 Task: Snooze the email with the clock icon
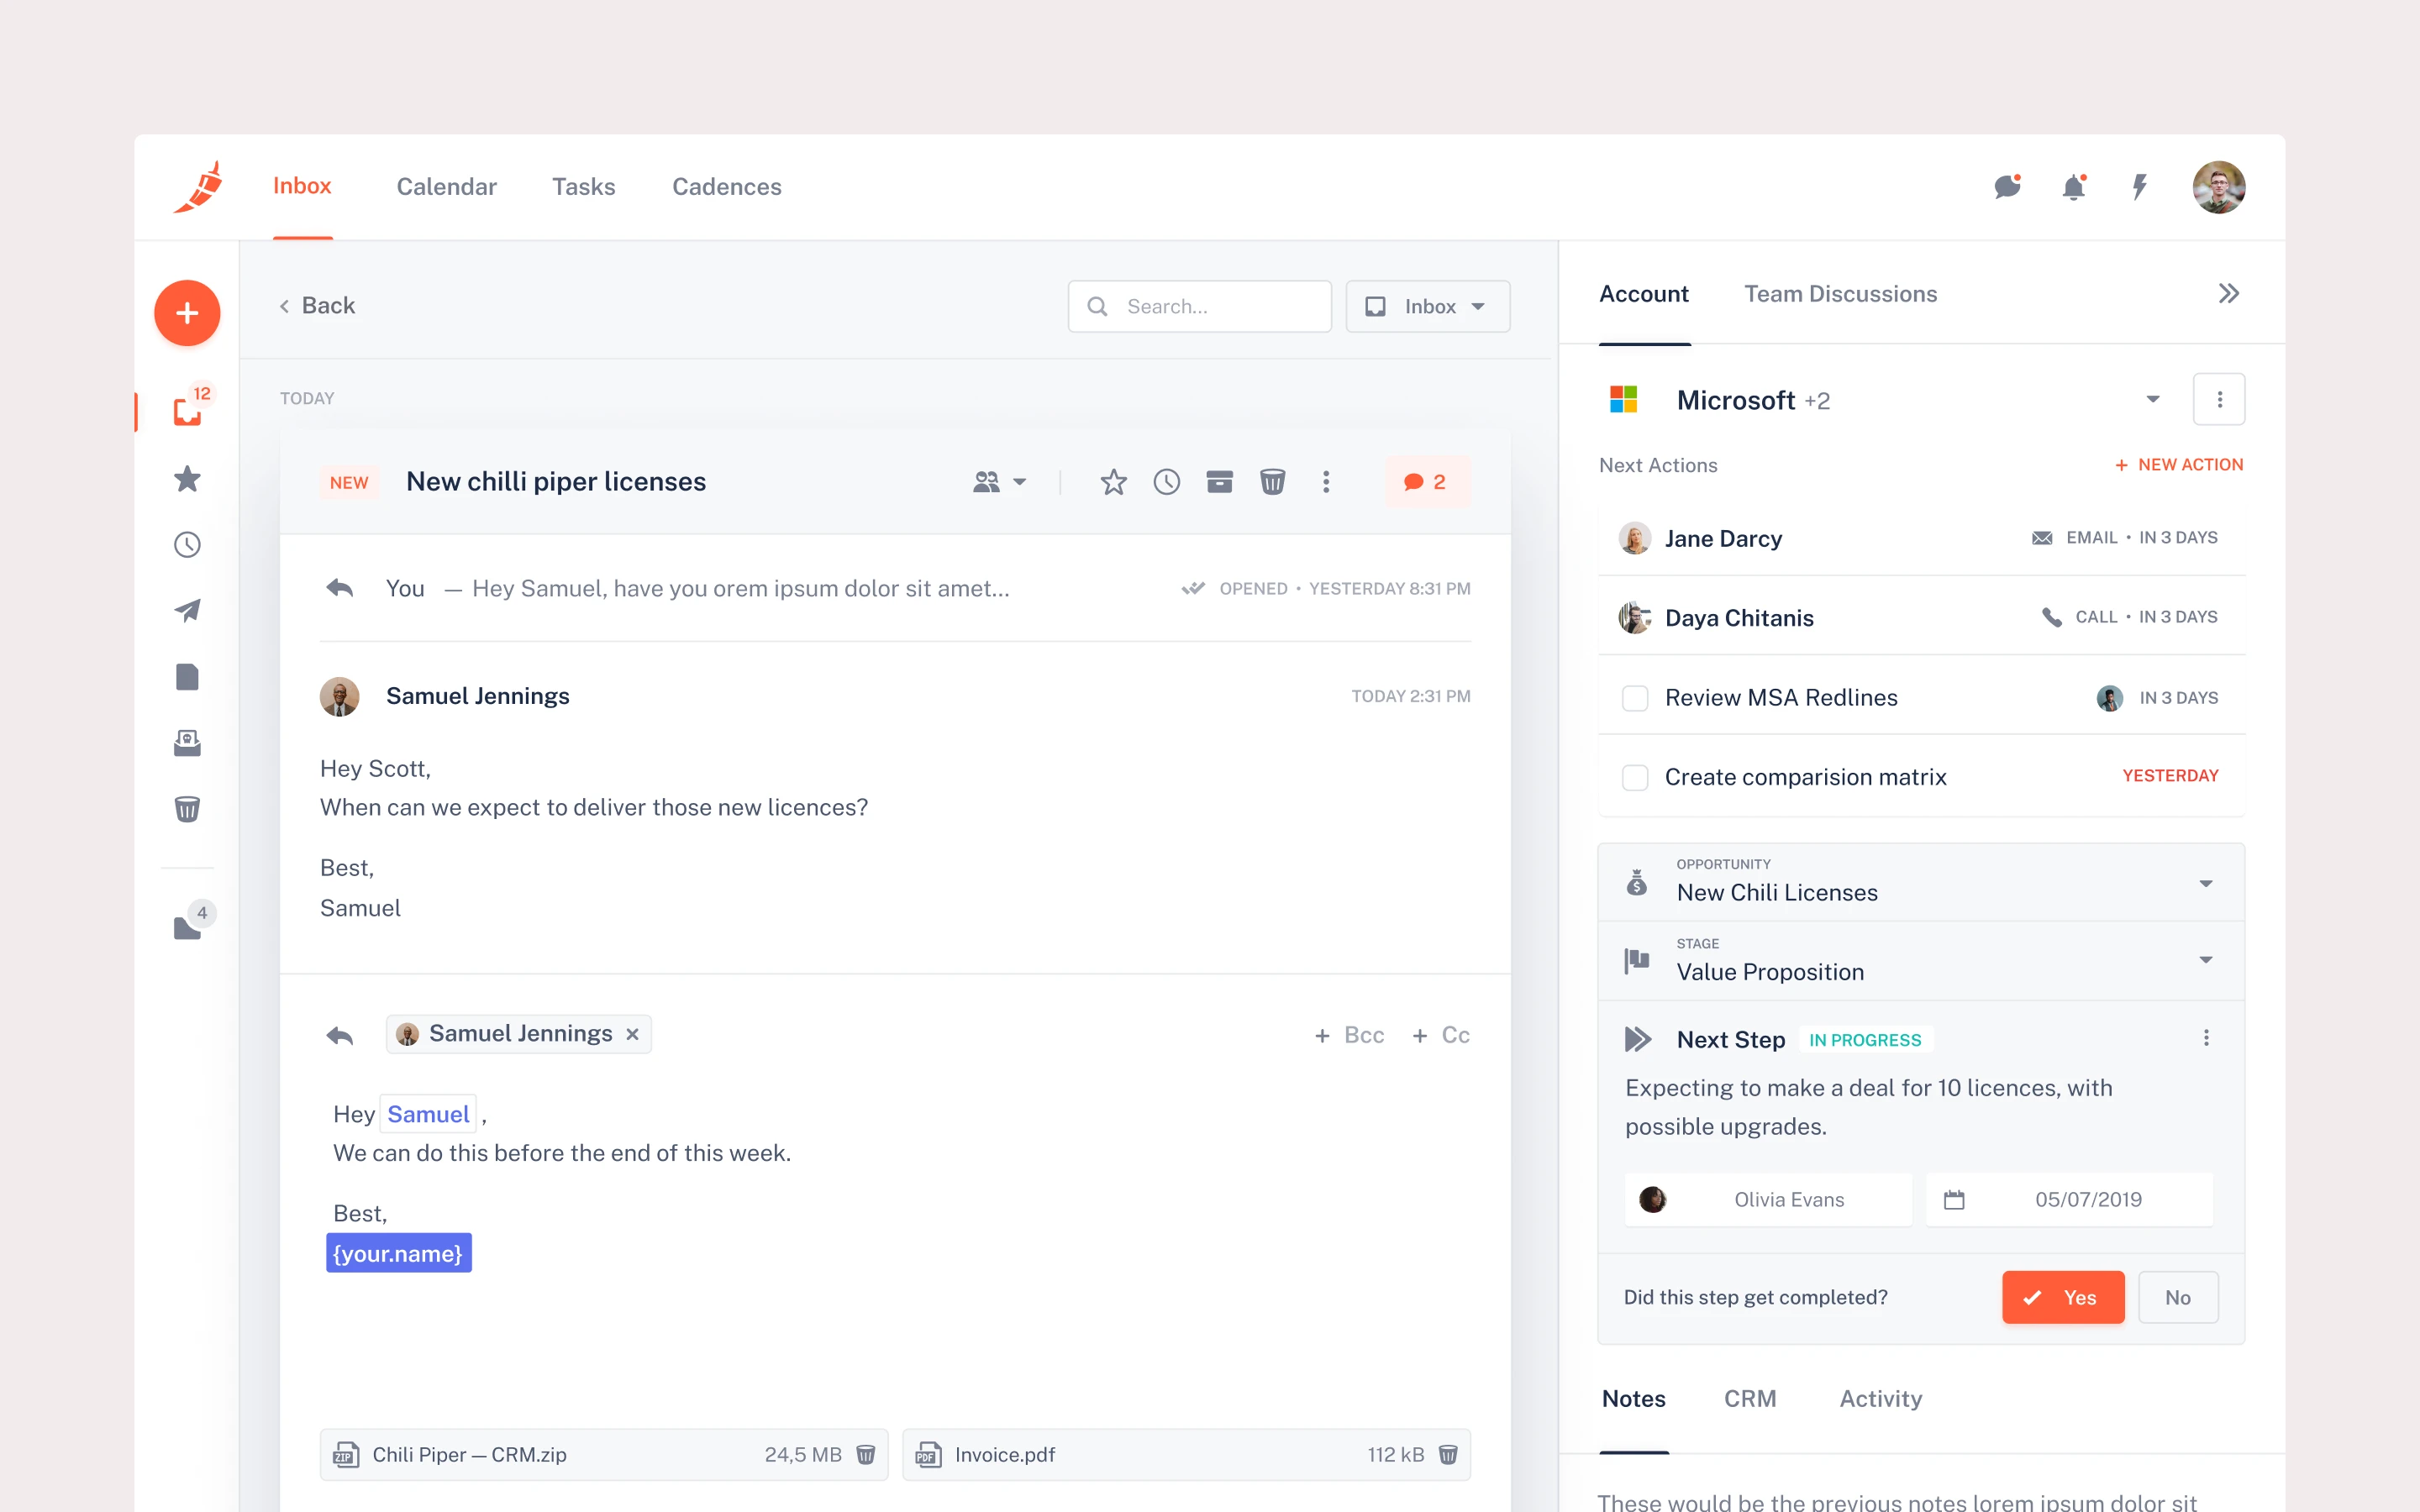tap(1166, 482)
